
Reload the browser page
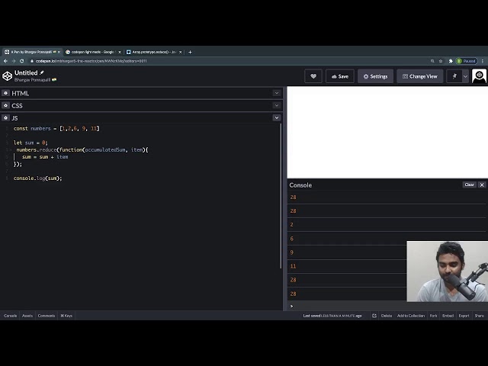[22, 61]
